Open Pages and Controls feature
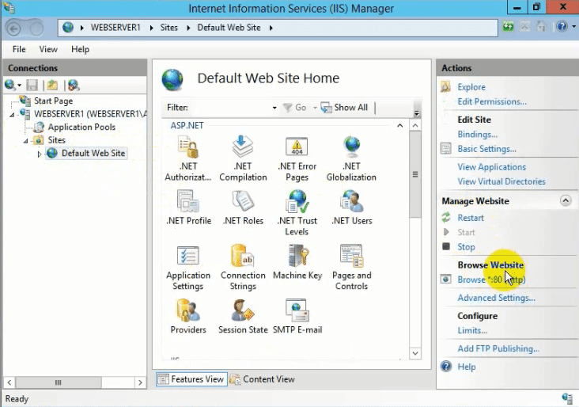The image size is (579, 407). click(x=351, y=268)
